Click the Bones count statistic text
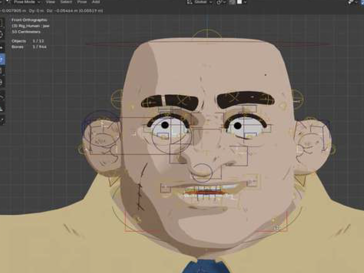 tap(29, 47)
